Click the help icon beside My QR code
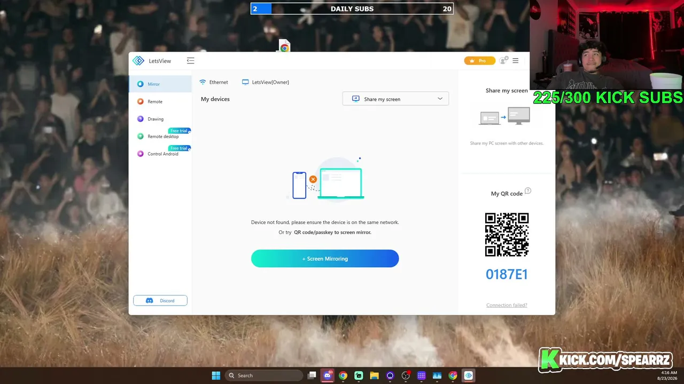This screenshot has width=684, height=384. pos(528,191)
